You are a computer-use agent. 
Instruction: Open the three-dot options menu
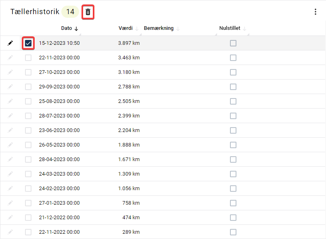(316, 12)
